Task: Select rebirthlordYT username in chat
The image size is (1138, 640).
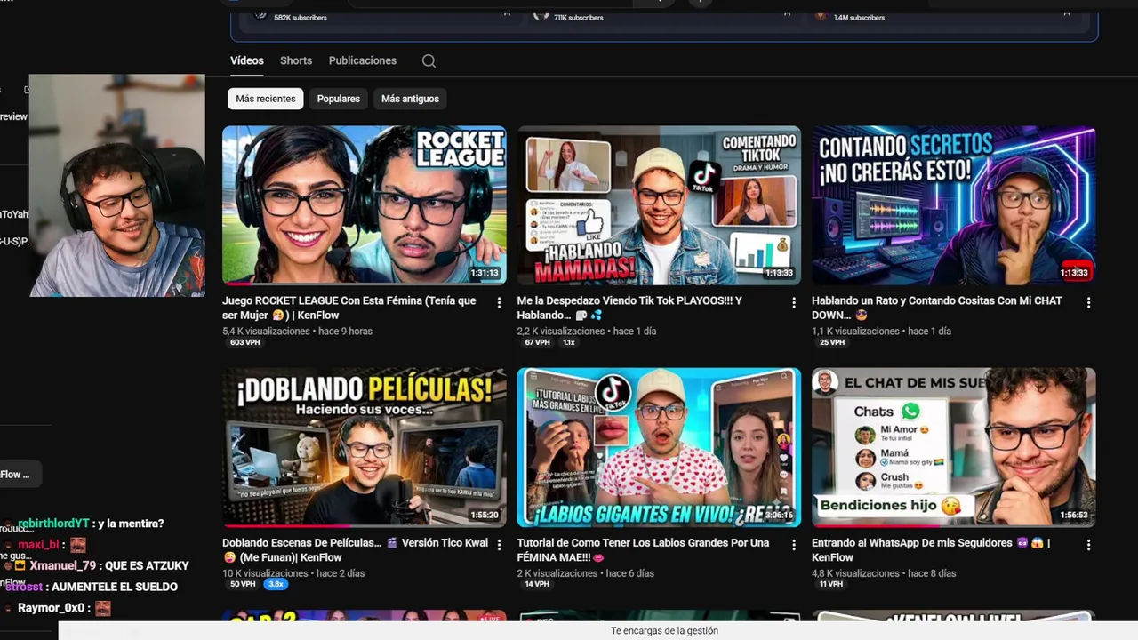Action: pos(53,524)
